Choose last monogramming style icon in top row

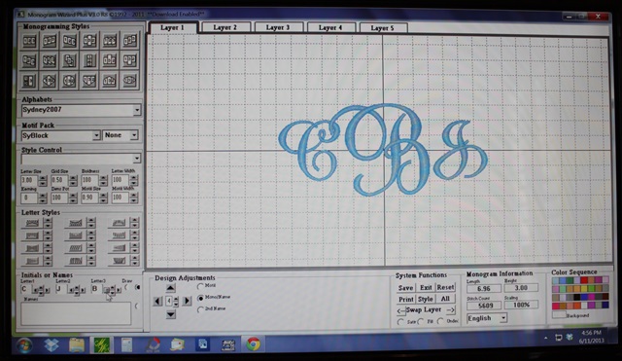coord(129,40)
